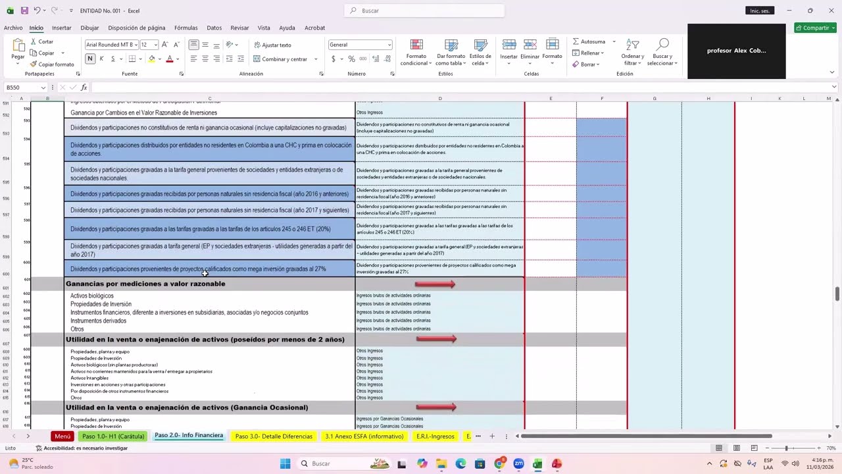Select the Copiar formato brush
The width and height of the screenshot is (842, 474).
pos(52,64)
